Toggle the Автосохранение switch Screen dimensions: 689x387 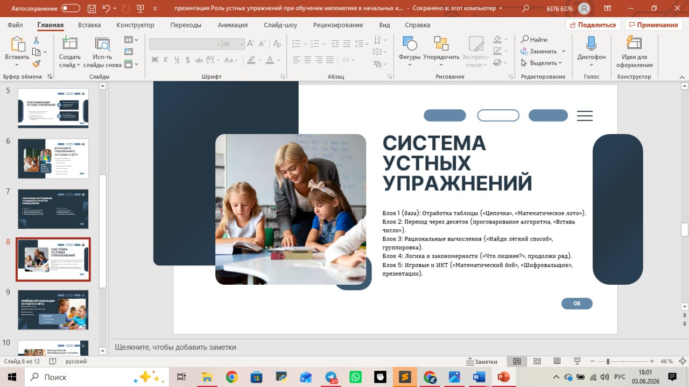click(x=71, y=8)
